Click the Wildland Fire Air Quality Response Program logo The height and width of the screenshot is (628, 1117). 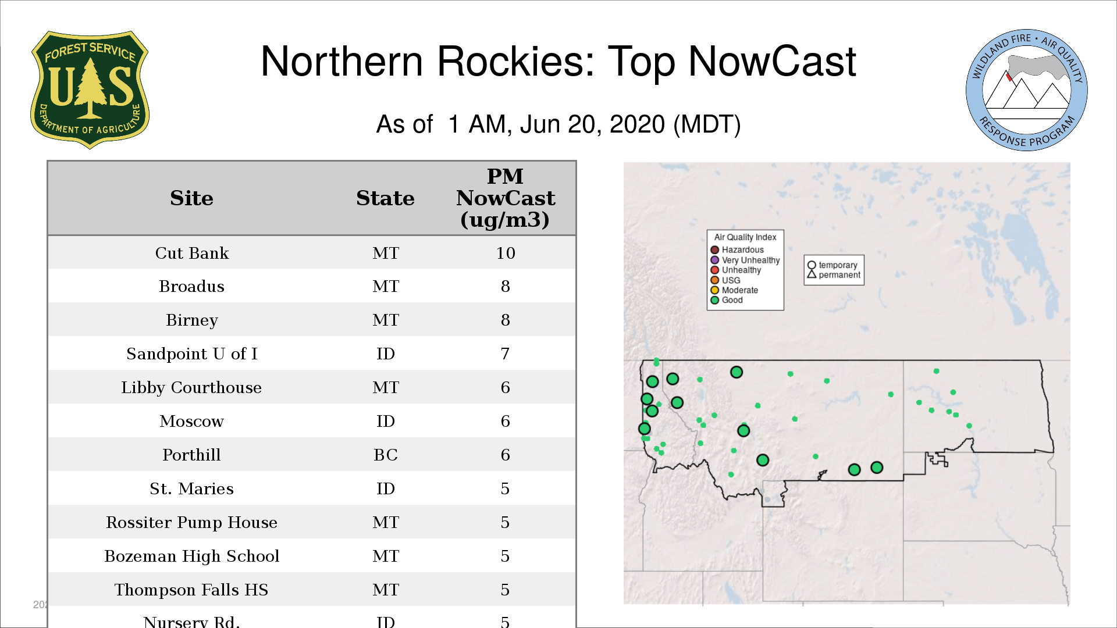[x=1026, y=90]
